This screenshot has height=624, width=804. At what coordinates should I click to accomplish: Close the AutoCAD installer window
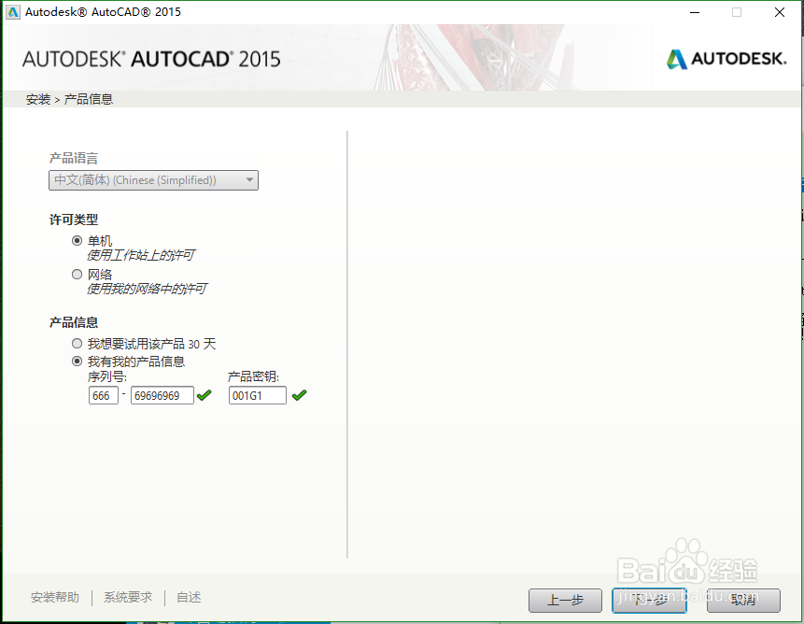click(780, 12)
